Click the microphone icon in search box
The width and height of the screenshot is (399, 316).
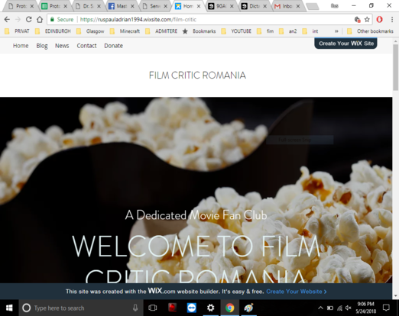pyautogui.click(x=135, y=308)
